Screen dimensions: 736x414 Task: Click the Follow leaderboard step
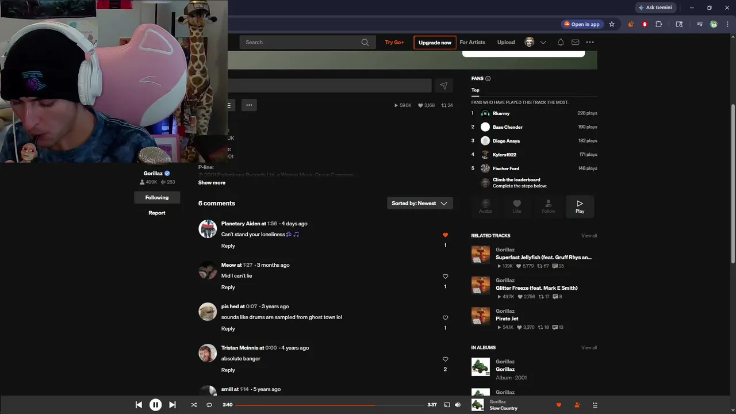(x=549, y=206)
